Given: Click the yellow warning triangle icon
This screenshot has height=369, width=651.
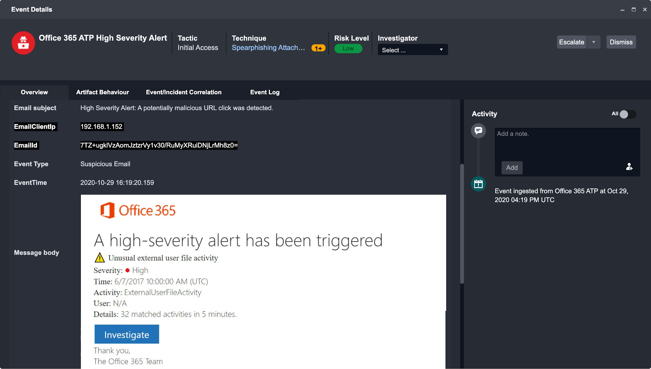Looking at the screenshot, I should 99,258.
